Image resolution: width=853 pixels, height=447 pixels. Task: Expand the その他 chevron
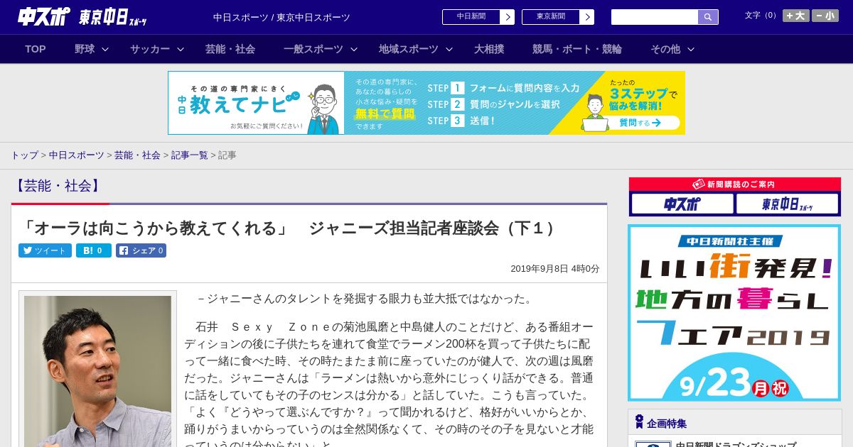[691, 49]
